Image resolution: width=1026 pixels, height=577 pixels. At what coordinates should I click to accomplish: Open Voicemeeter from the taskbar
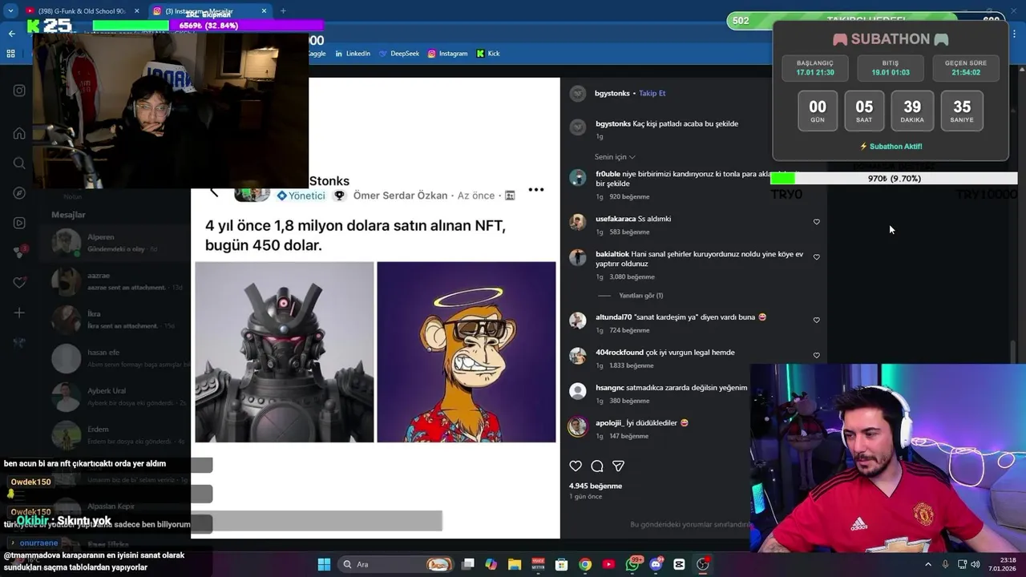(x=538, y=564)
